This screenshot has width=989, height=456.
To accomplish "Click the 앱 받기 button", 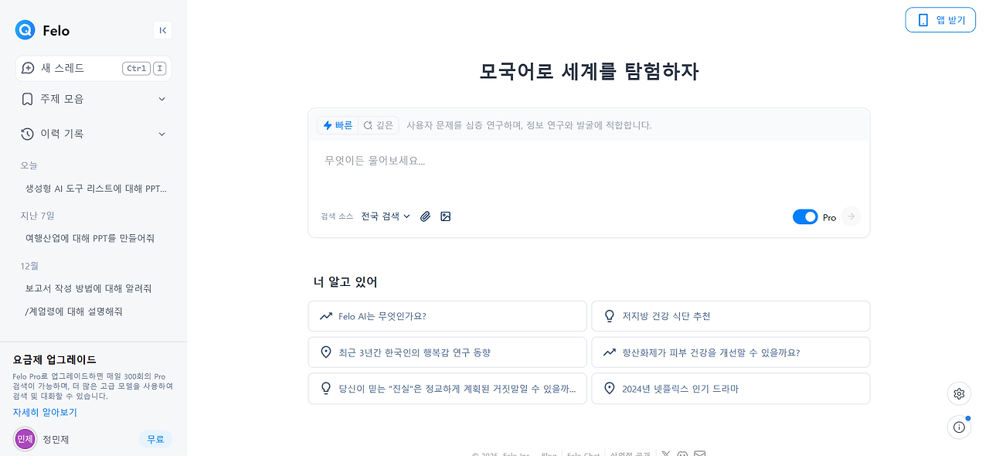I will click(940, 19).
